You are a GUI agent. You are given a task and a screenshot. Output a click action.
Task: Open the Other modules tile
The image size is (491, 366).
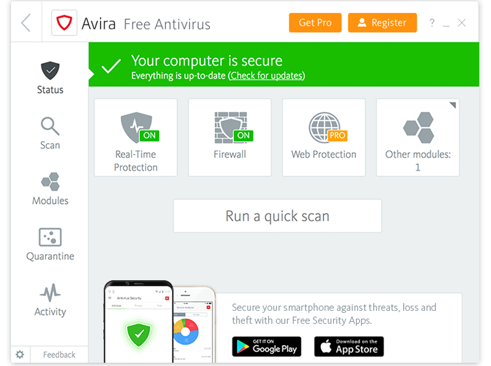(418, 138)
